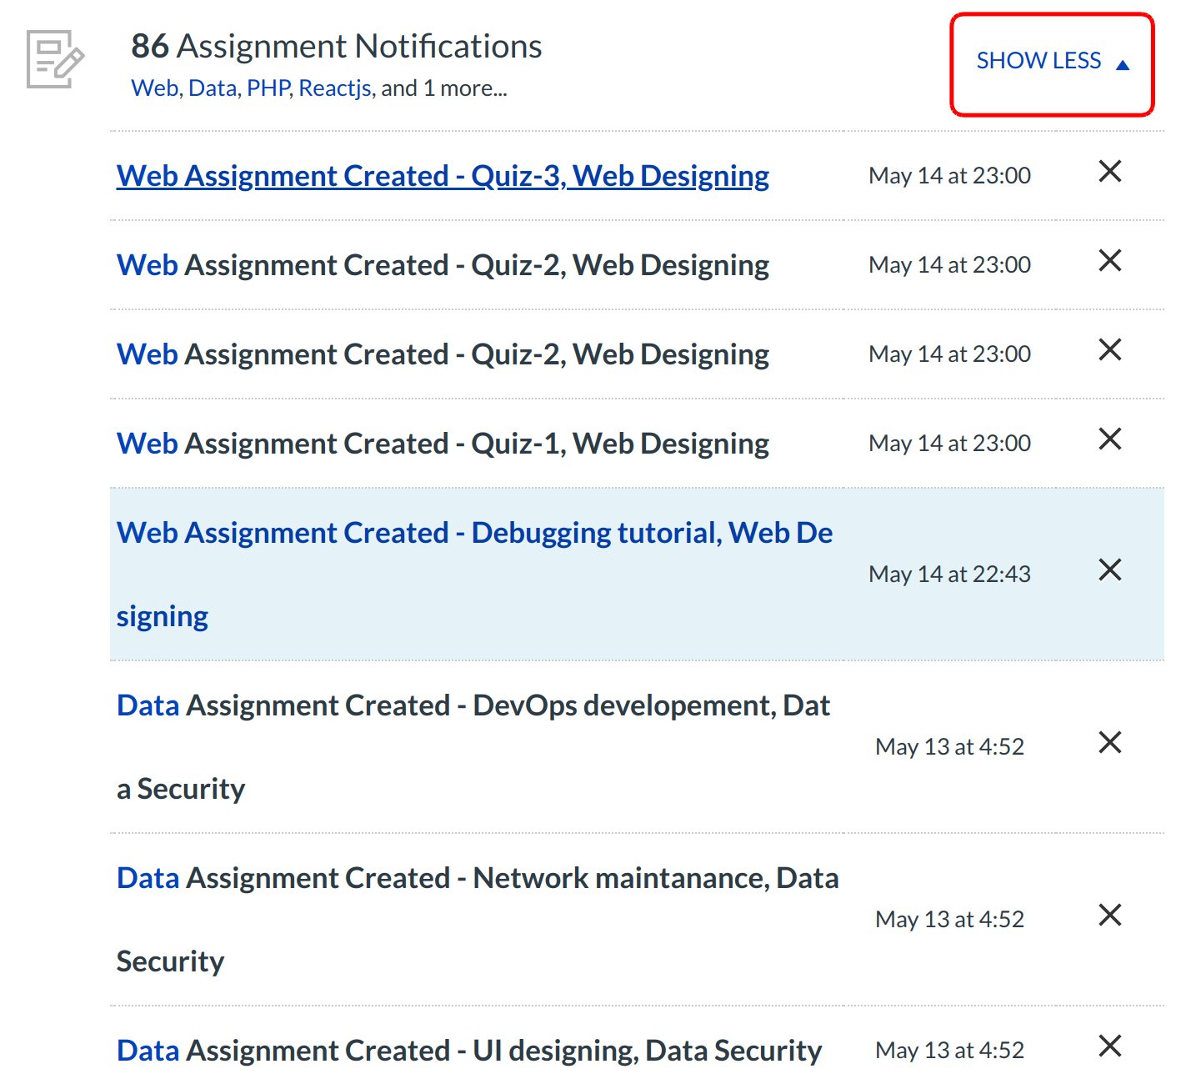Click the Assignment Notifications pencil icon

pyautogui.click(x=55, y=59)
